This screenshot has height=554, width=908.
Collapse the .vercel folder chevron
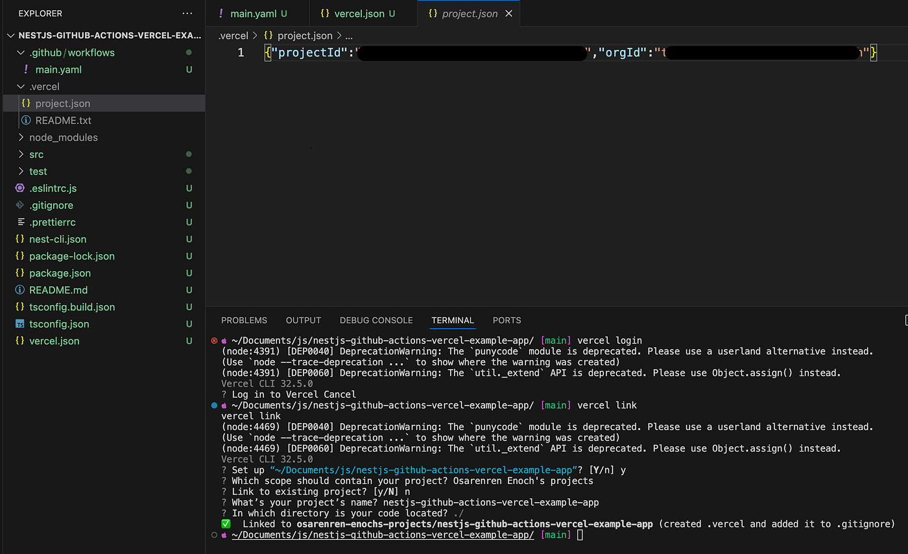point(21,86)
